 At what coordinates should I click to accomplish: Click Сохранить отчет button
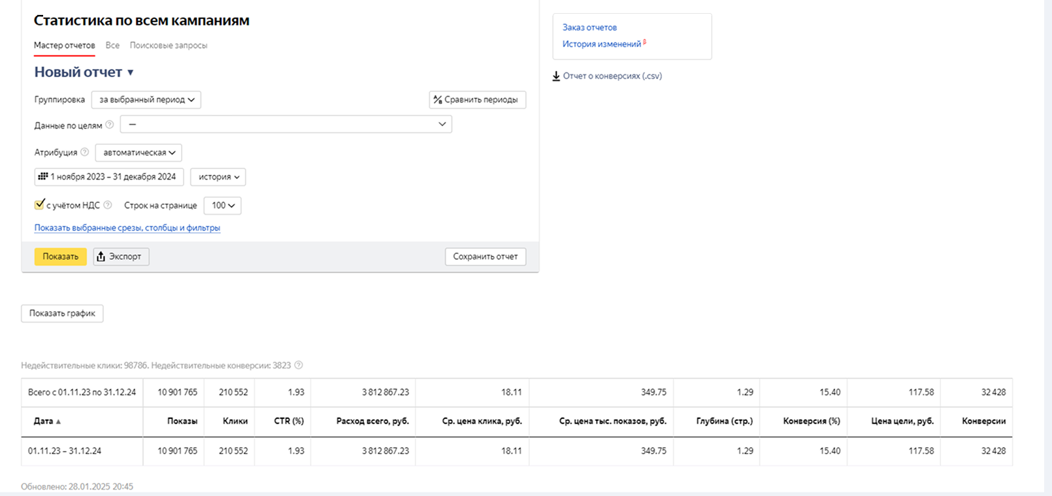pos(485,256)
